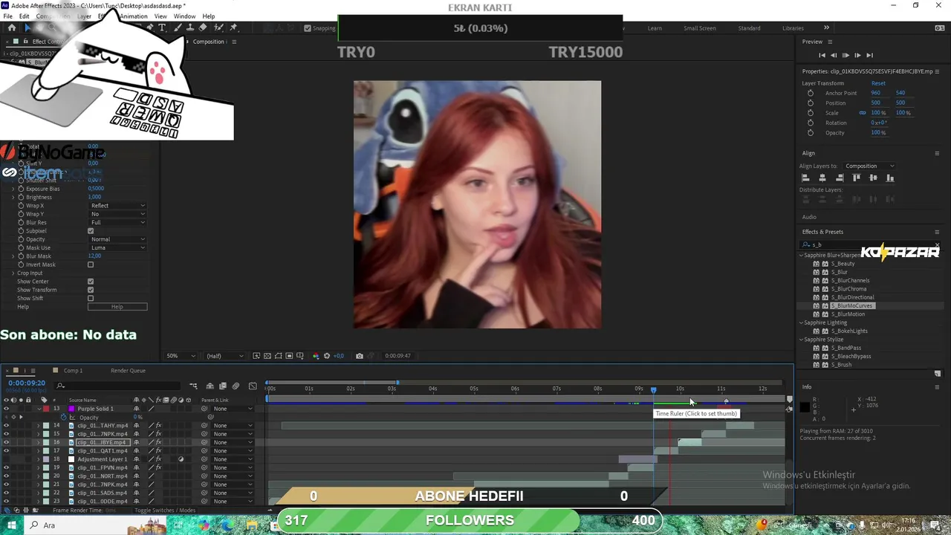Screen dimensions: 951x535
Task: Expand the Crop Input group
Action: click(x=13, y=273)
